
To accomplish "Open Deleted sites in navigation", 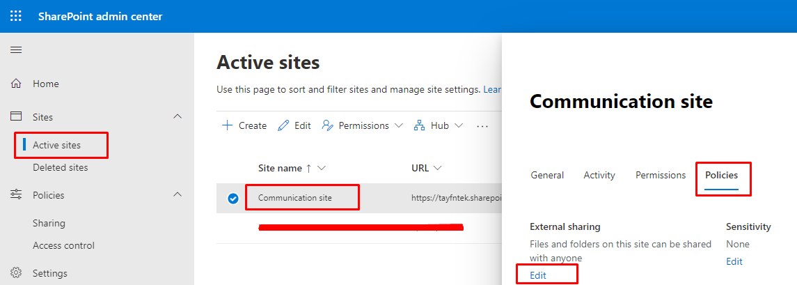I will [x=60, y=167].
